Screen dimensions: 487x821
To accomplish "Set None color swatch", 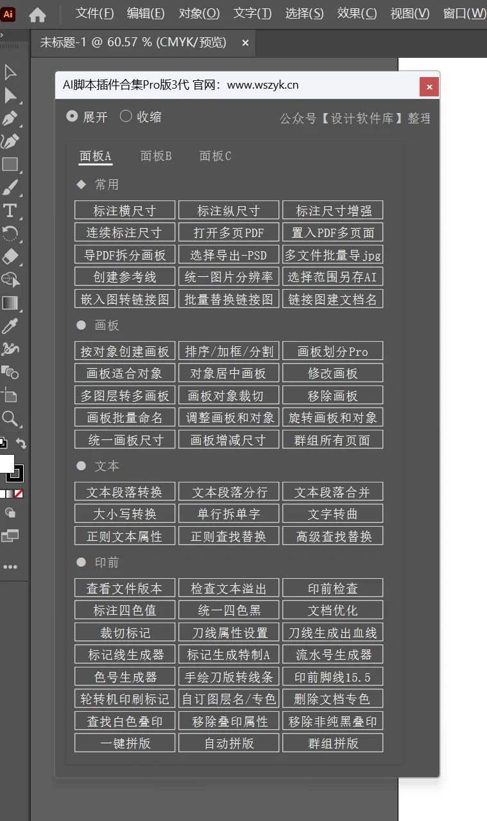I will click(19, 494).
